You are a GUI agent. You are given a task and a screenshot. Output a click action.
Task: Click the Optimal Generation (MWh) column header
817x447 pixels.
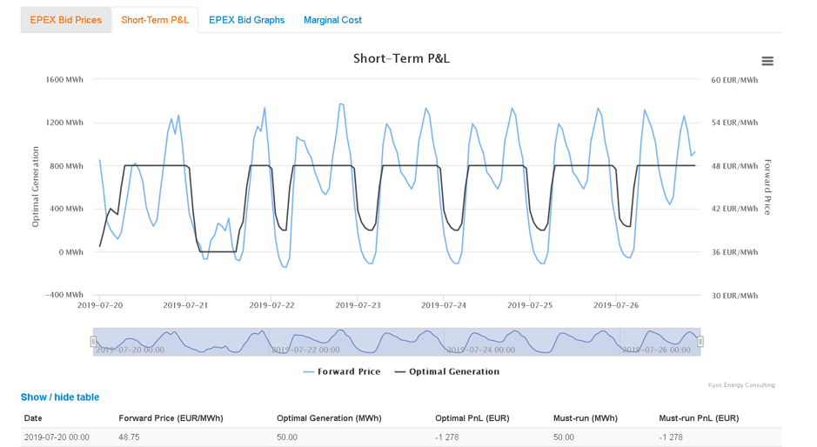pyautogui.click(x=329, y=417)
